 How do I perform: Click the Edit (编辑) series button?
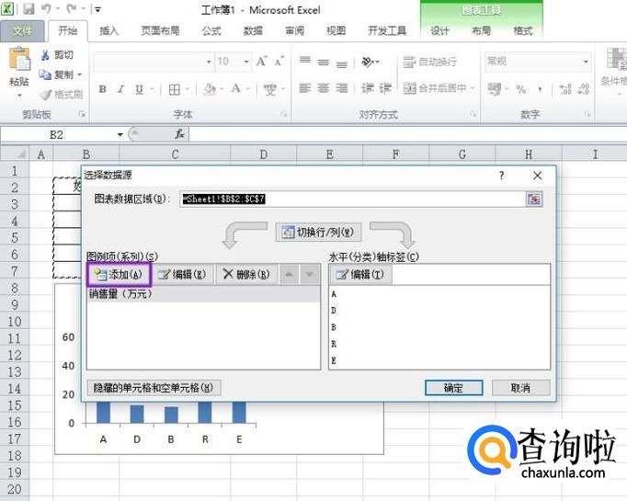point(182,274)
